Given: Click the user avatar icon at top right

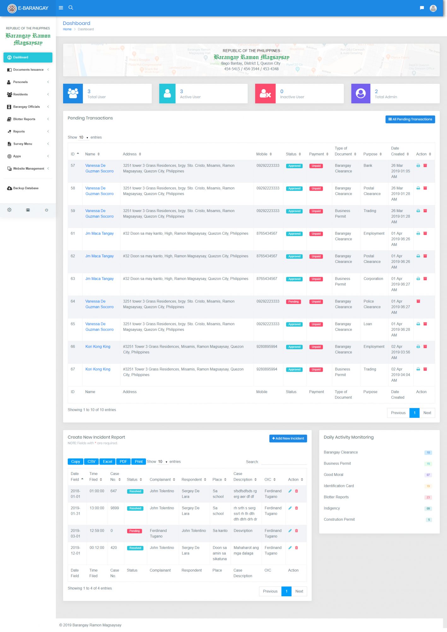Looking at the screenshot, I should (x=433, y=8).
